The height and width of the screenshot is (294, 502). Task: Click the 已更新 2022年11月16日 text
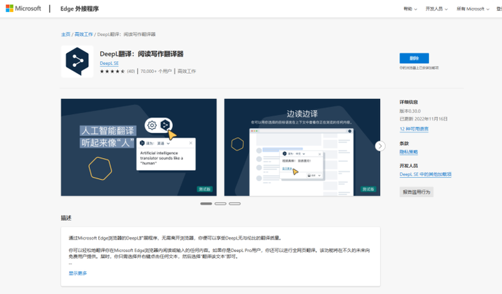tap(423, 118)
